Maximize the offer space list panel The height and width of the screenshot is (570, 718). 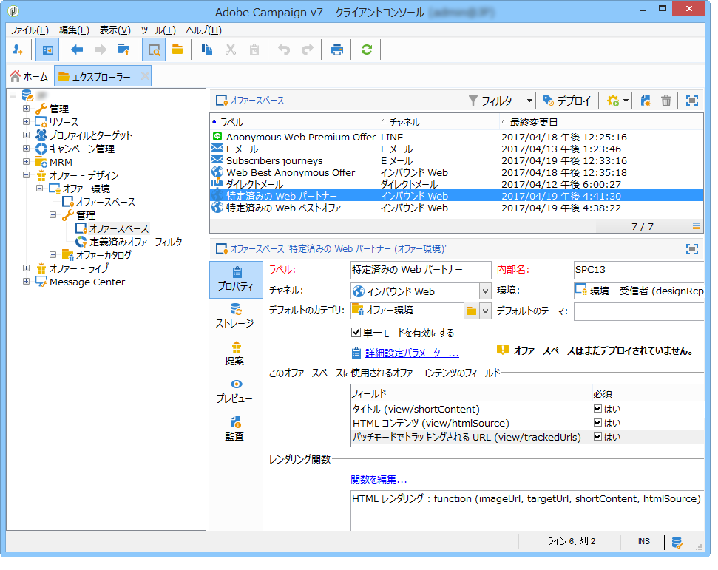[692, 101]
